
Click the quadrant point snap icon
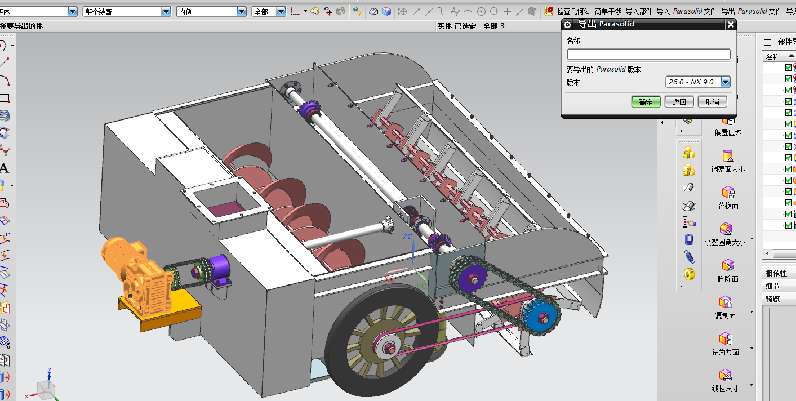tap(493, 11)
